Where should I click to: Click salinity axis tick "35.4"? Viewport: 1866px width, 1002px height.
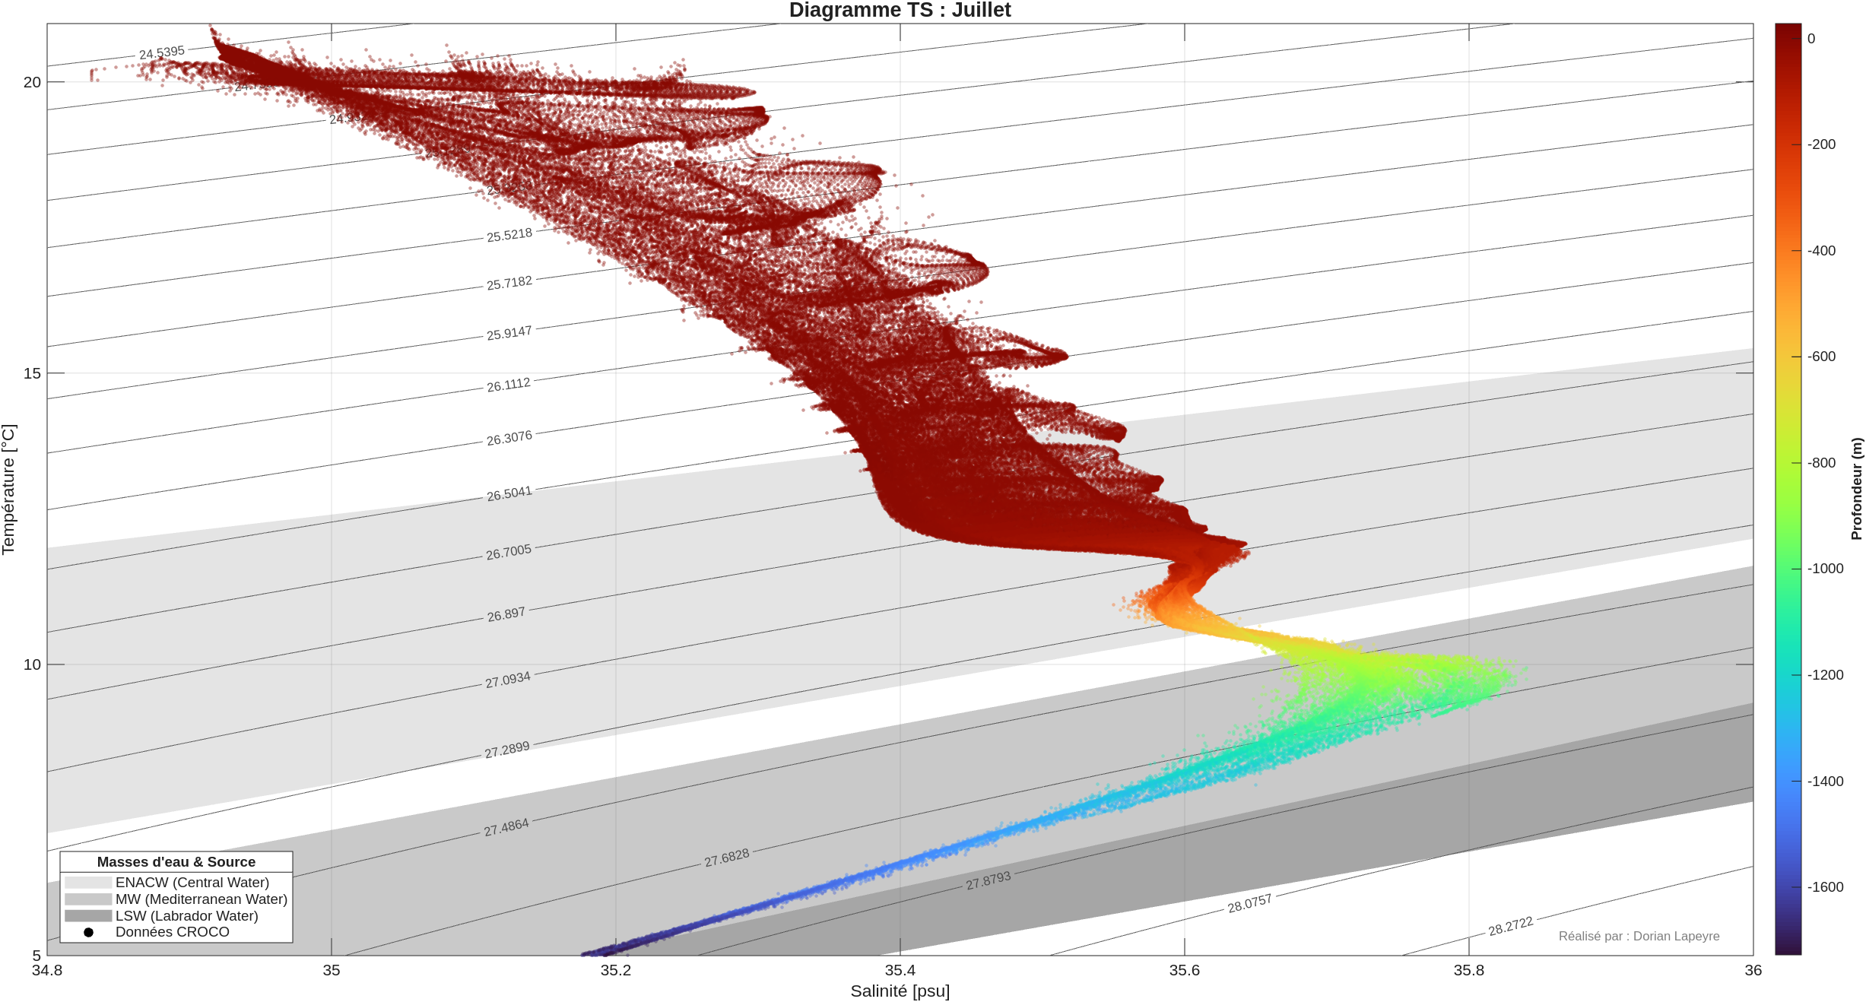(900, 970)
